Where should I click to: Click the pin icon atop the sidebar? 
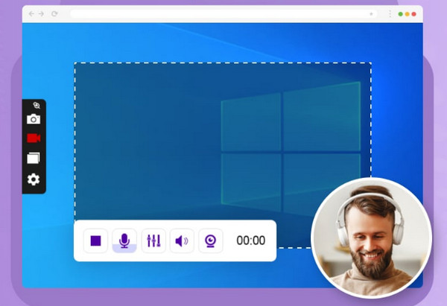pyautogui.click(x=37, y=106)
